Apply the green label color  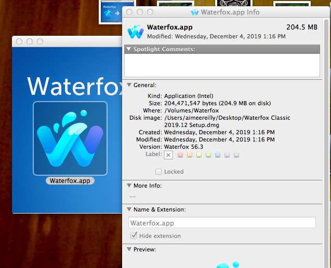point(208,155)
